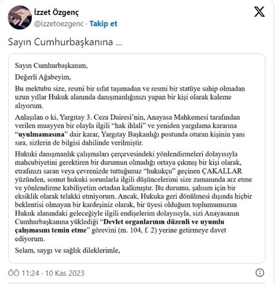Screen dimensions: 275x284
Task: Click the bold phrase Devlet organlarının düzenli
Action: pyautogui.click(x=164, y=222)
